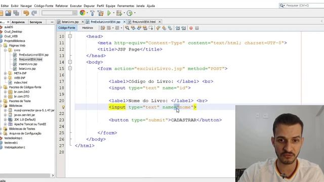
Task: Click the Redo arrow icon
Action: (34, 13)
